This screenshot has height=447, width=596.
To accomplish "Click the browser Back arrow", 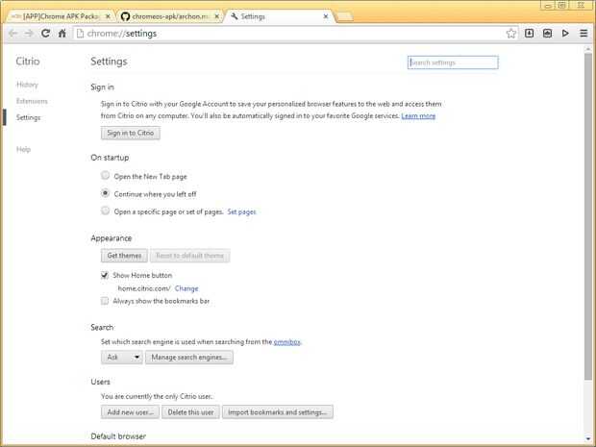I will point(12,34).
